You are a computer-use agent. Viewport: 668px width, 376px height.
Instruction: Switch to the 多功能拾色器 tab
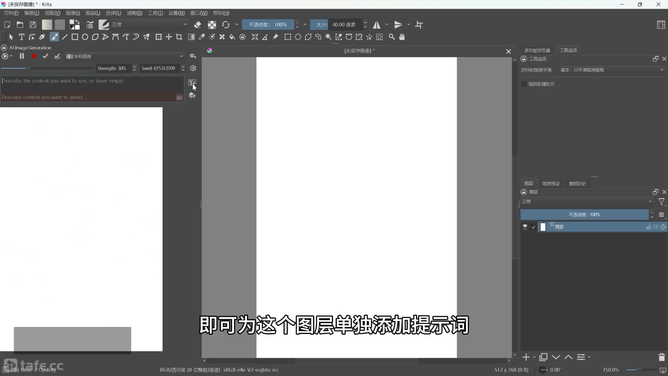click(537, 50)
